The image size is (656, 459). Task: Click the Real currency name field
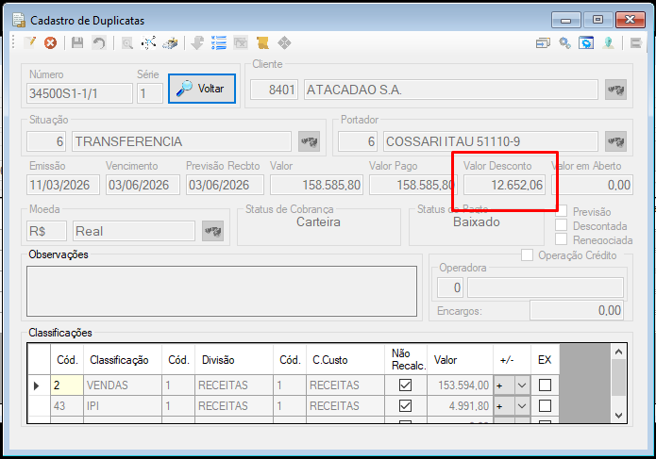[x=134, y=231]
